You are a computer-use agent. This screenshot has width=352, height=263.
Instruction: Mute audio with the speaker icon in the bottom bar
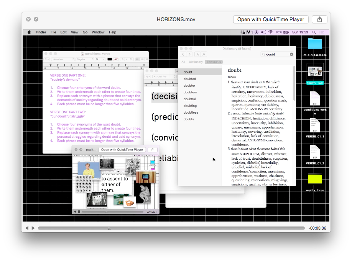pyautogui.click(x=27, y=228)
